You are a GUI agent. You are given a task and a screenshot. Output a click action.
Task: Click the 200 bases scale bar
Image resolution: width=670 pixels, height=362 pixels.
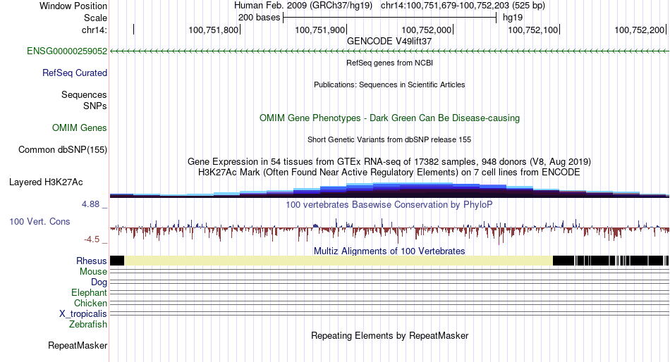coord(390,18)
